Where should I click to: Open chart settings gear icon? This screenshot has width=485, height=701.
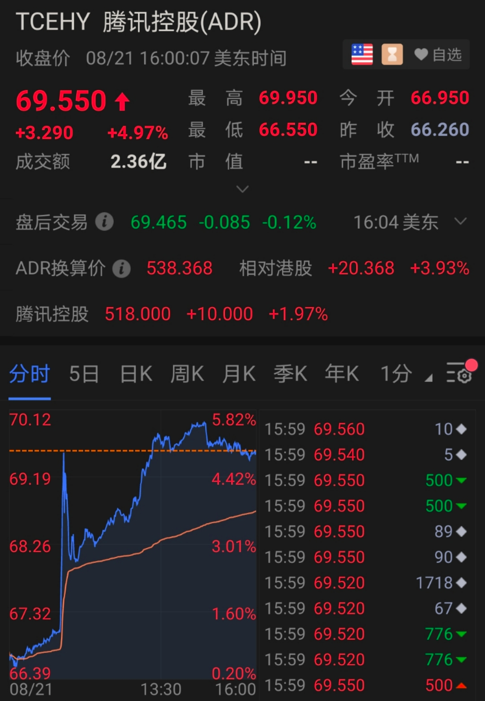click(x=460, y=373)
